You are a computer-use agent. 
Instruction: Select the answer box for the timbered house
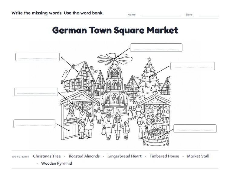tap(38, 57)
